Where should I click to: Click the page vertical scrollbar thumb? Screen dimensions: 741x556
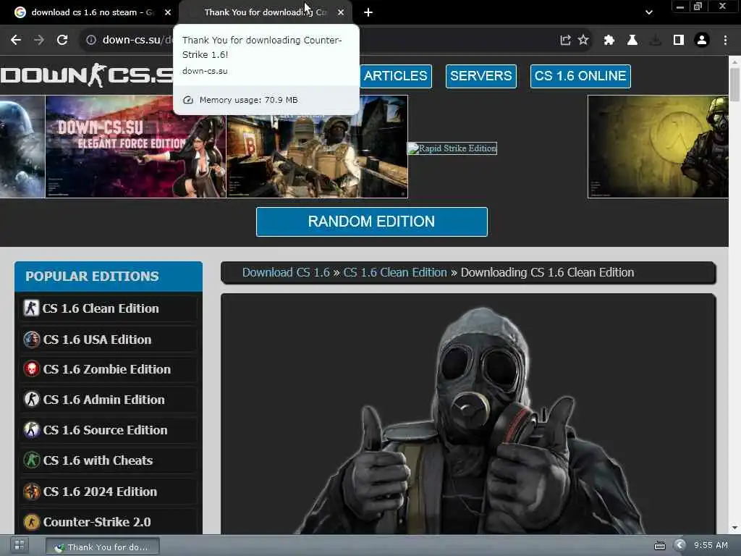[x=734, y=85]
